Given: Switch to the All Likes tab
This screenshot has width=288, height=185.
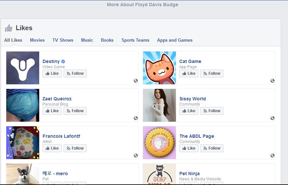Looking at the screenshot, I should pos(13,40).
